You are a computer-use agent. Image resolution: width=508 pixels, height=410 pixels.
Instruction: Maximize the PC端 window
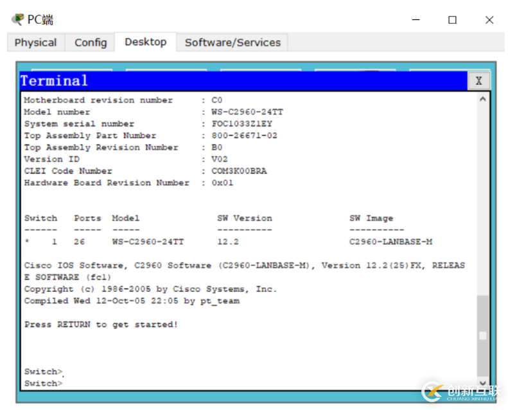[x=452, y=20]
